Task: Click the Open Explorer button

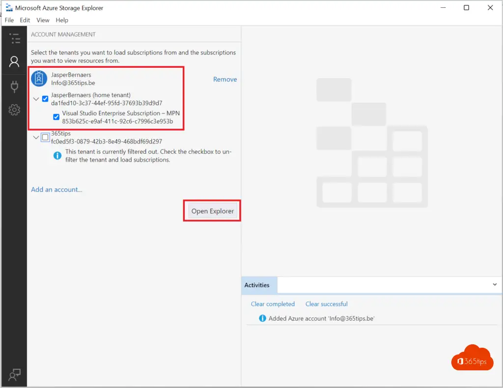Action: (212, 211)
